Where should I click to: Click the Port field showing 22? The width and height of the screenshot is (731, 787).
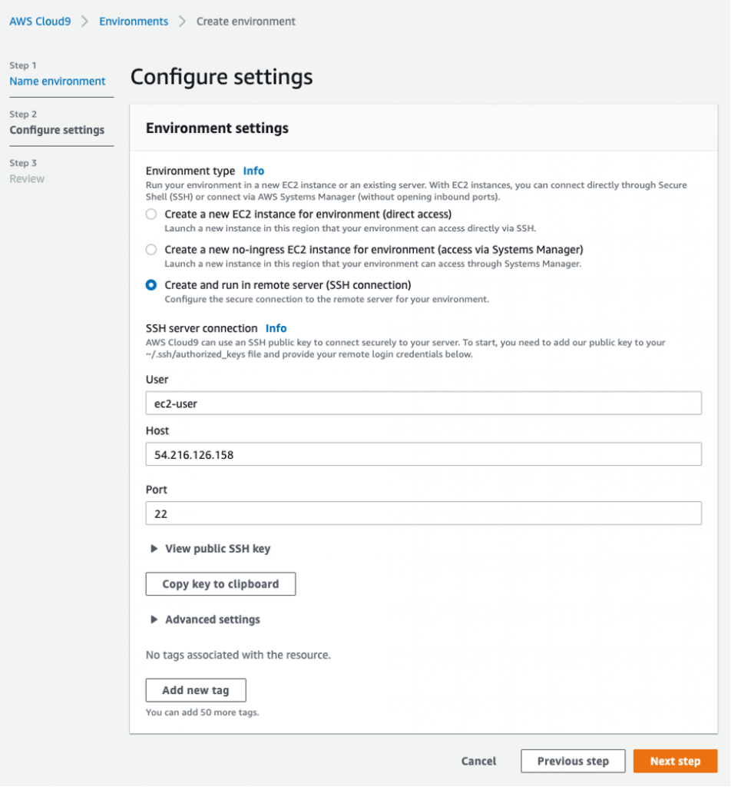point(423,513)
